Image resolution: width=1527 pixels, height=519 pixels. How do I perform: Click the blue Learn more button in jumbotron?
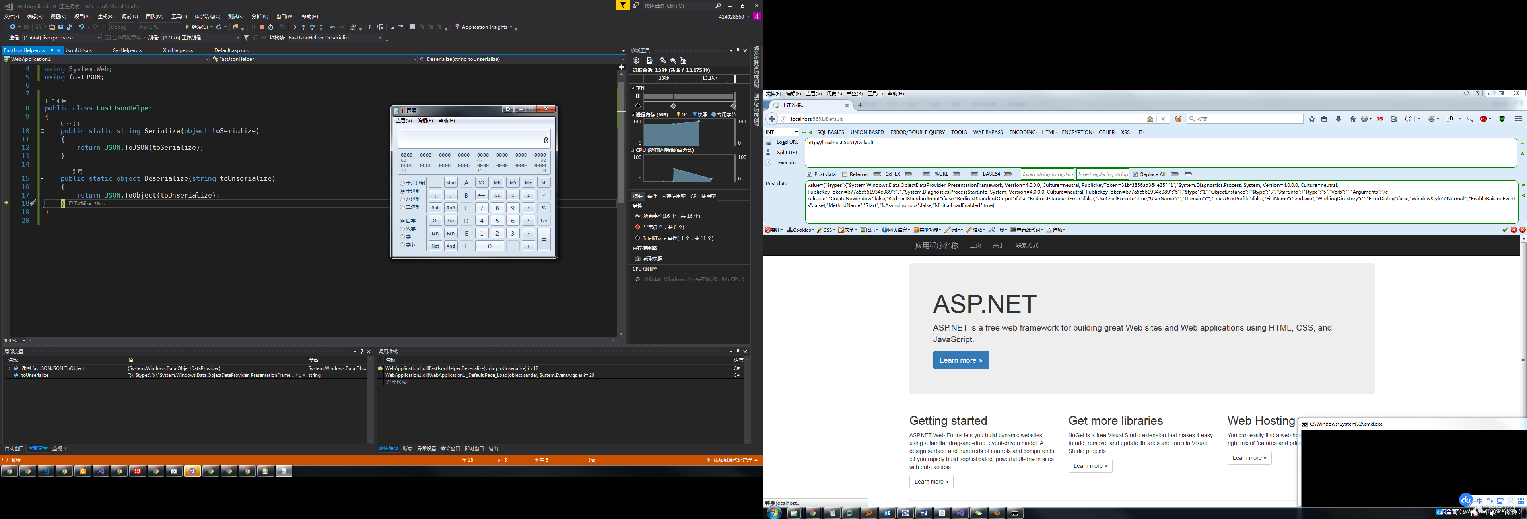(x=960, y=360)
